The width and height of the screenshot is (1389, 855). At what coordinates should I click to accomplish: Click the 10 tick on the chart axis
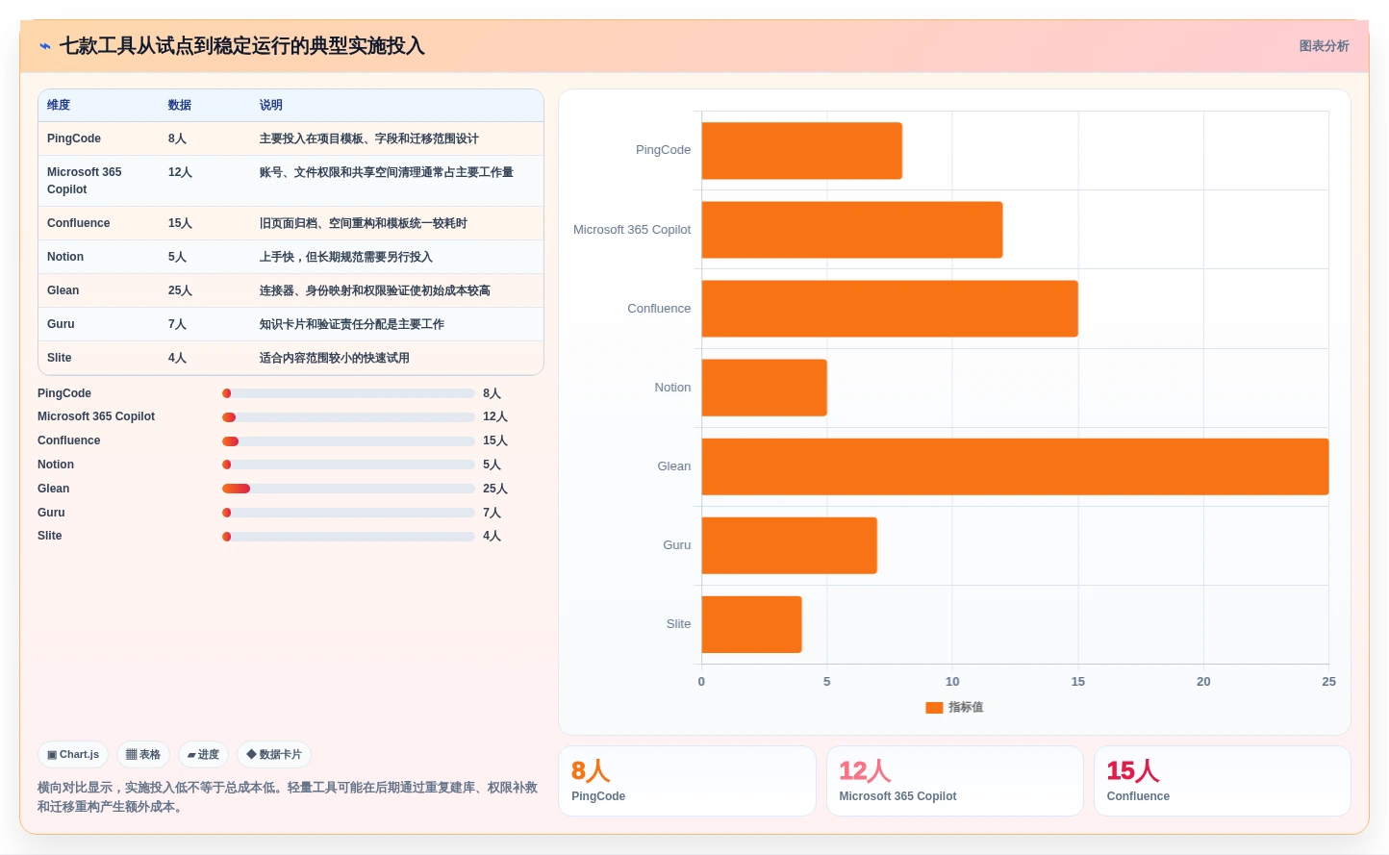click(952, 682)
